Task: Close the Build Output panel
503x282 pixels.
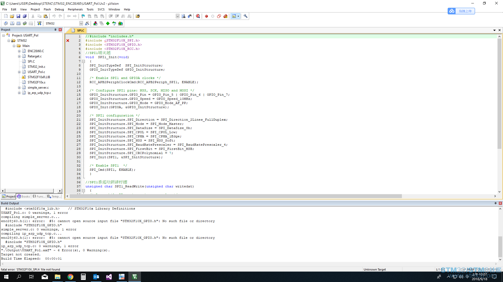Action: click(x=500, y=203)
